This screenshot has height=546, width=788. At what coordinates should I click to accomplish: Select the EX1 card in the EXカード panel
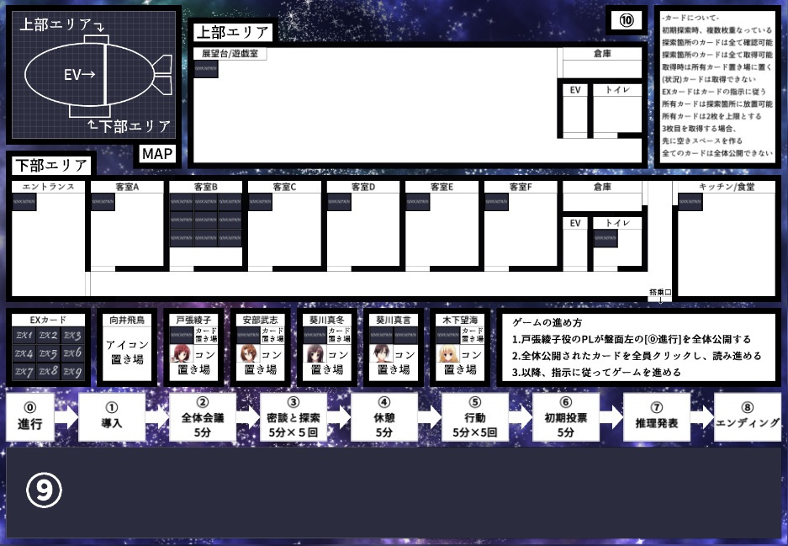pyautogui.click(x=23, y=334)
